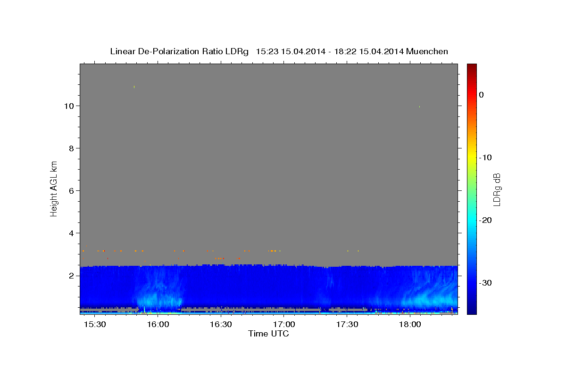This screenshot has height=377, width=566.
Task: Click the plot title text
Action: point(279,51)
